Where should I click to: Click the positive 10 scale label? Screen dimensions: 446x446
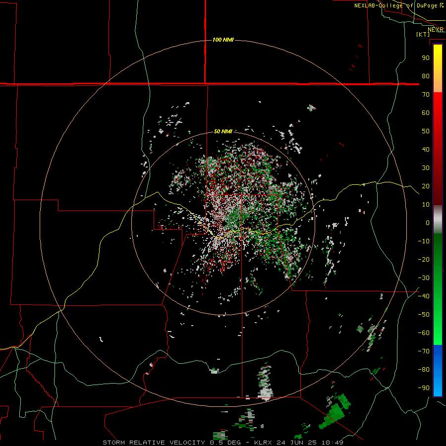point(426,205)
